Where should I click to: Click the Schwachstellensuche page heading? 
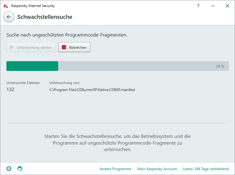[x=45, y=17]
